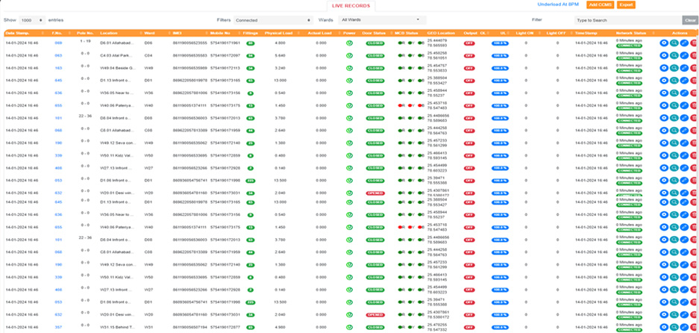The width and height of the screenshot is (699, 333).
Task: Open the edit pencil icon for row 357
Action: 684,327
